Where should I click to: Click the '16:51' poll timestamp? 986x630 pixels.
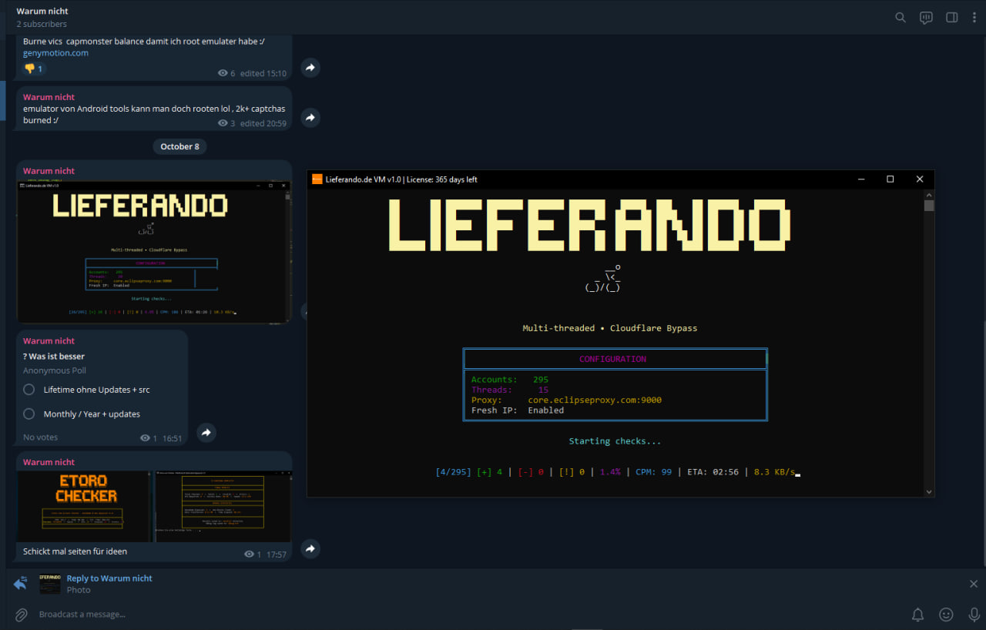[x=173, y=438]
